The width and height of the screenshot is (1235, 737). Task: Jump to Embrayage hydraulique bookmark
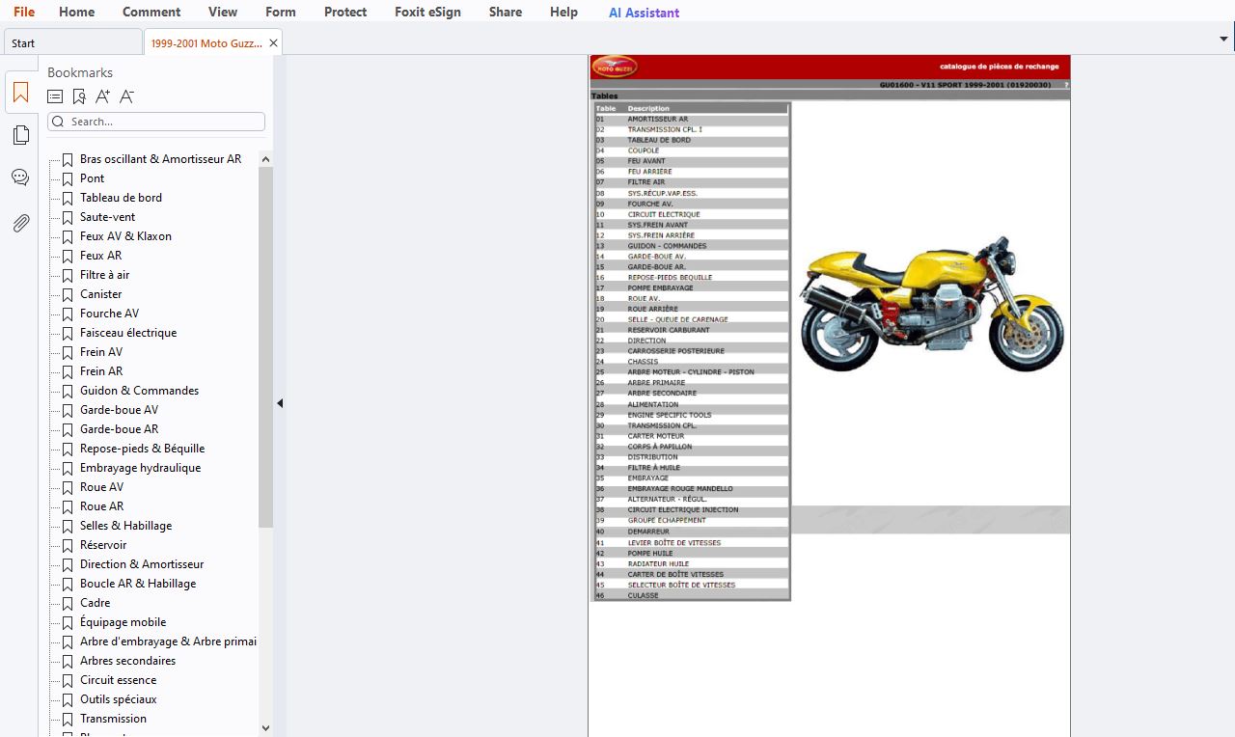140,468
